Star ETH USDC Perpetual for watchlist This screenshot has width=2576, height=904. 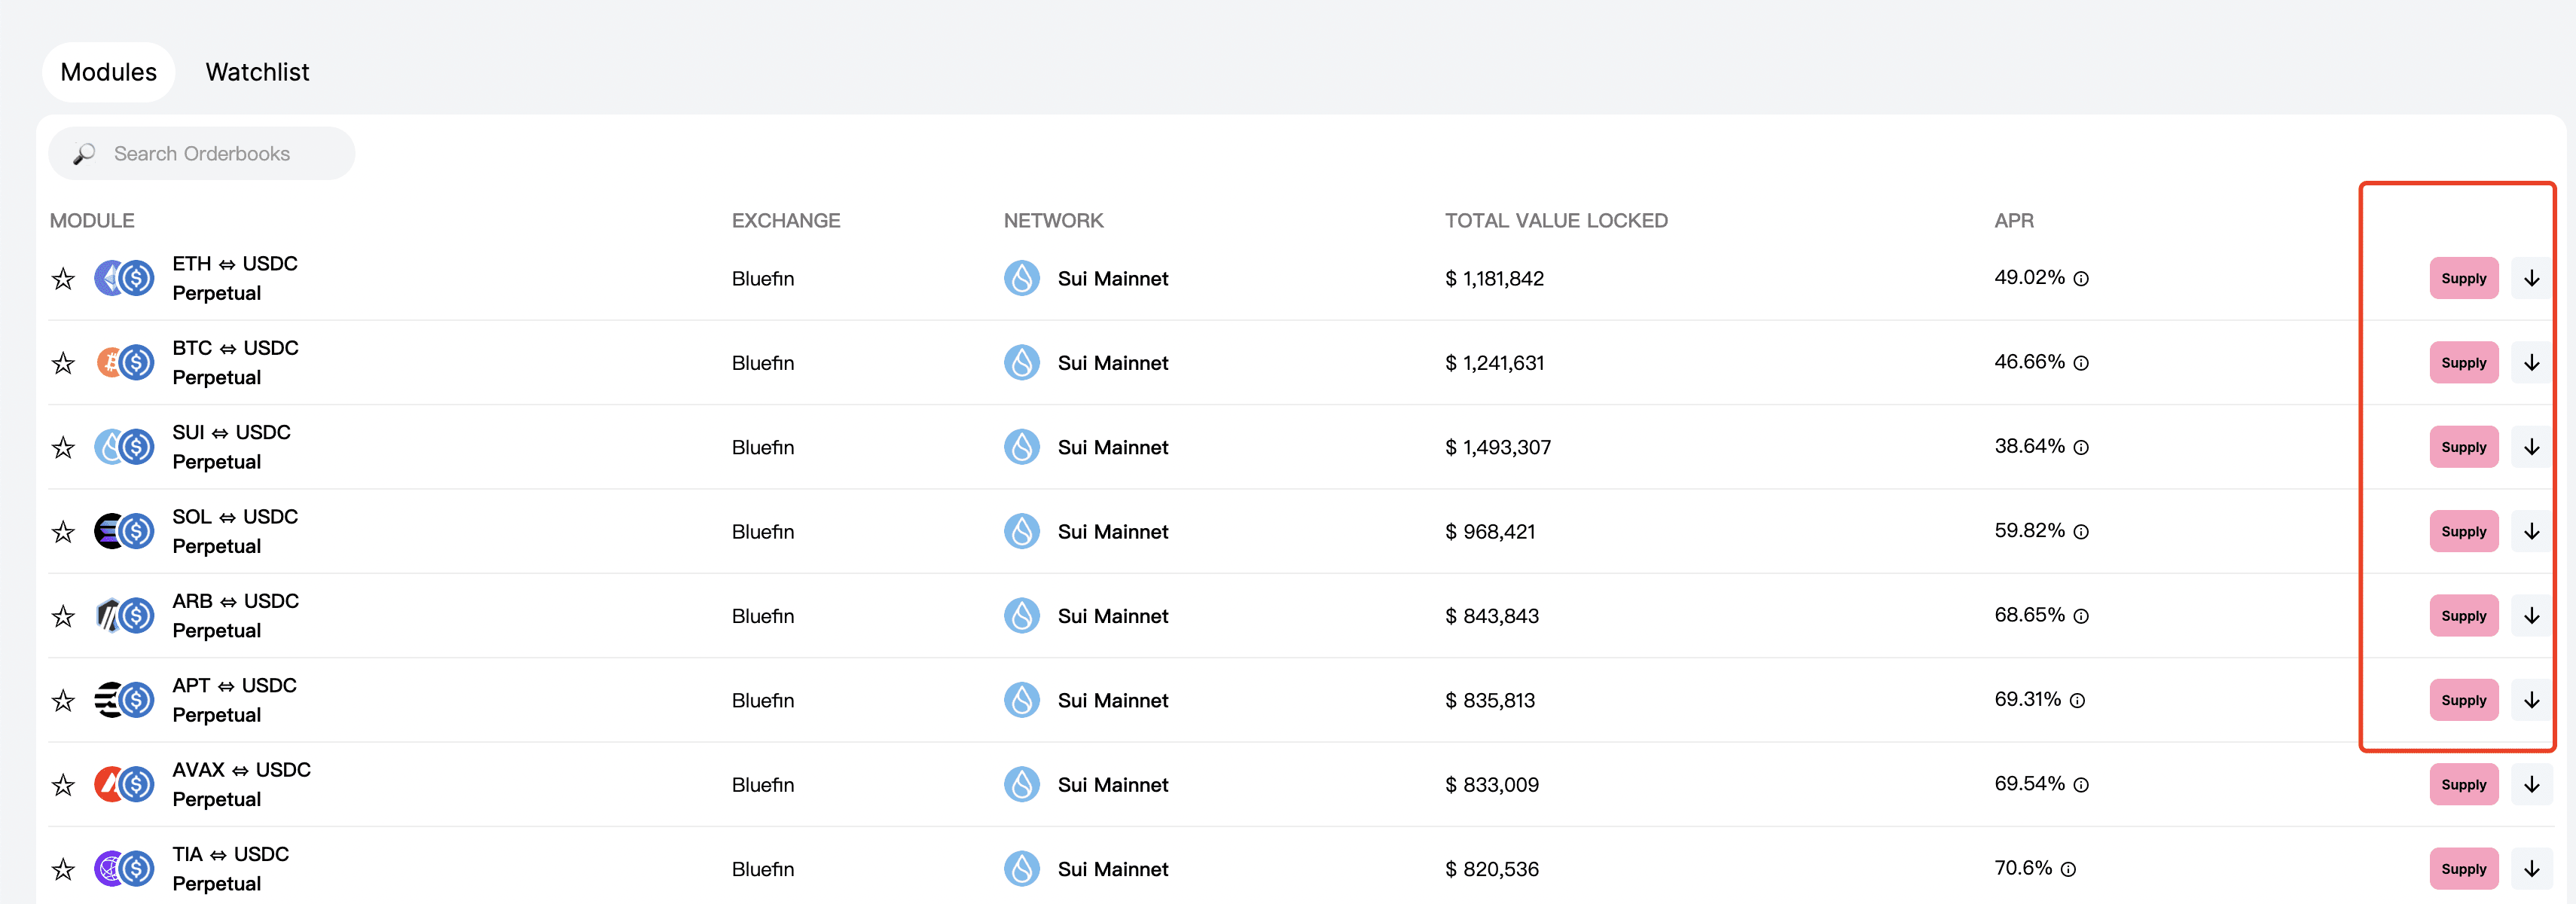pyautogui.click(x=63, y=279)
